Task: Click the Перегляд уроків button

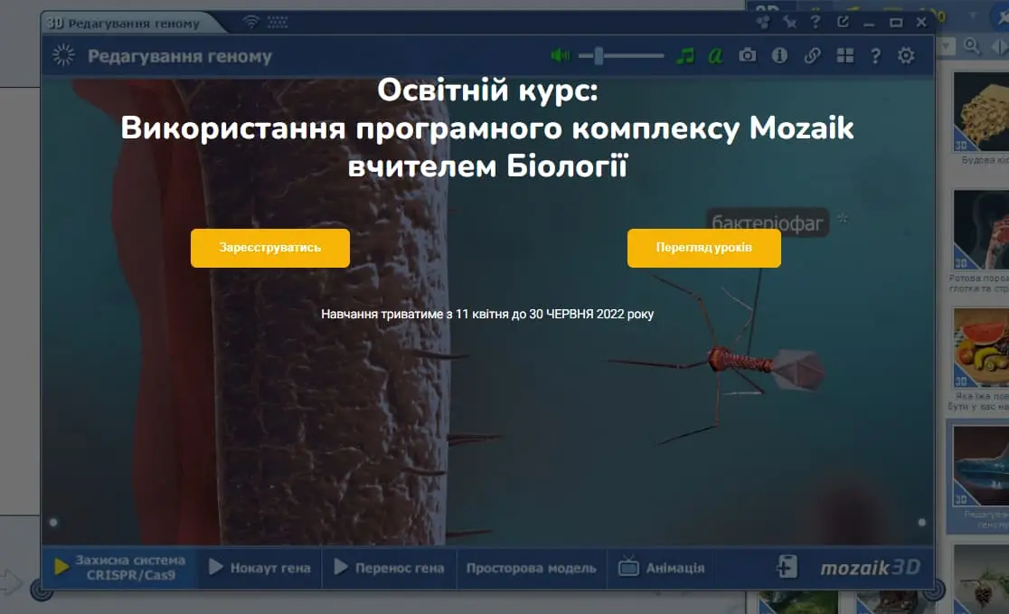Action: (x=704, y=248)
